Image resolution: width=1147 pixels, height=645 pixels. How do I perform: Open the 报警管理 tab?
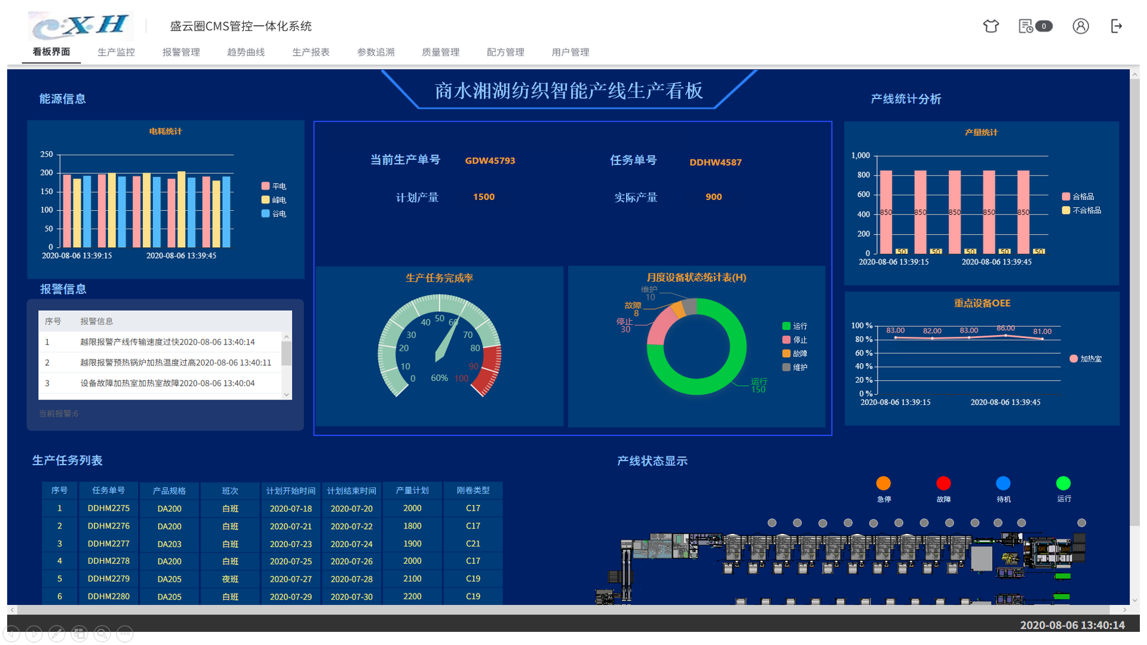181,52
